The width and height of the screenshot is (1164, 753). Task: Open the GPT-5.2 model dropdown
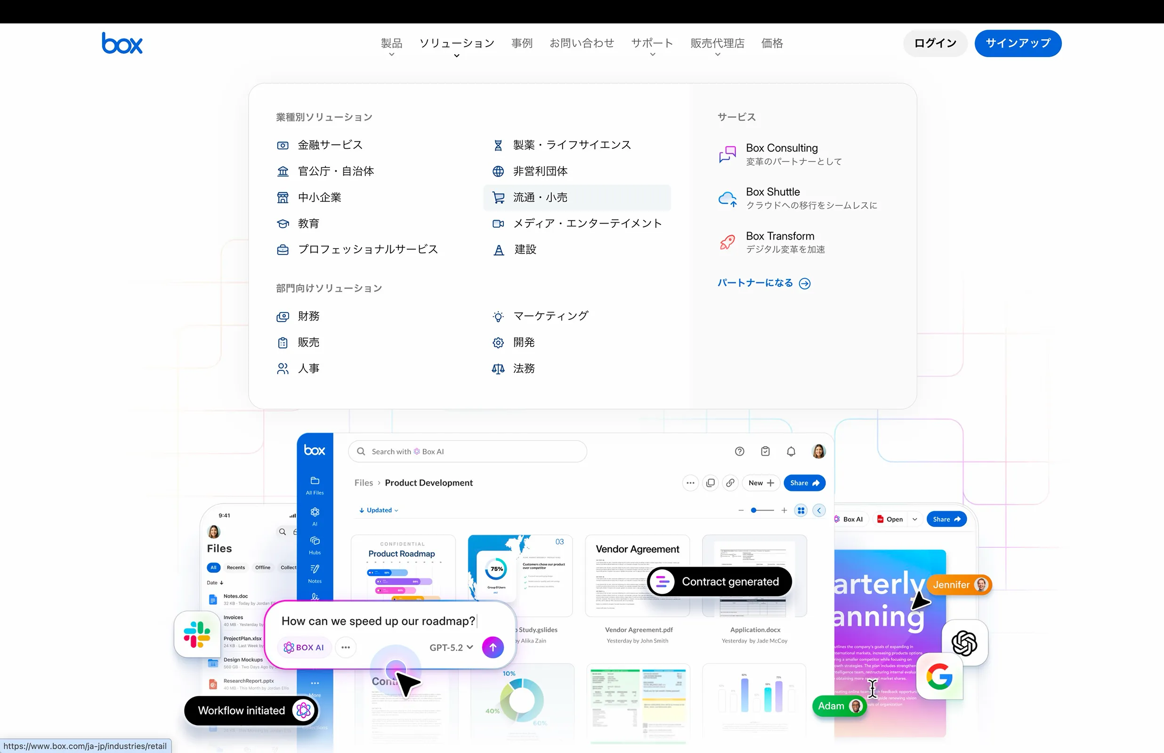452,648
